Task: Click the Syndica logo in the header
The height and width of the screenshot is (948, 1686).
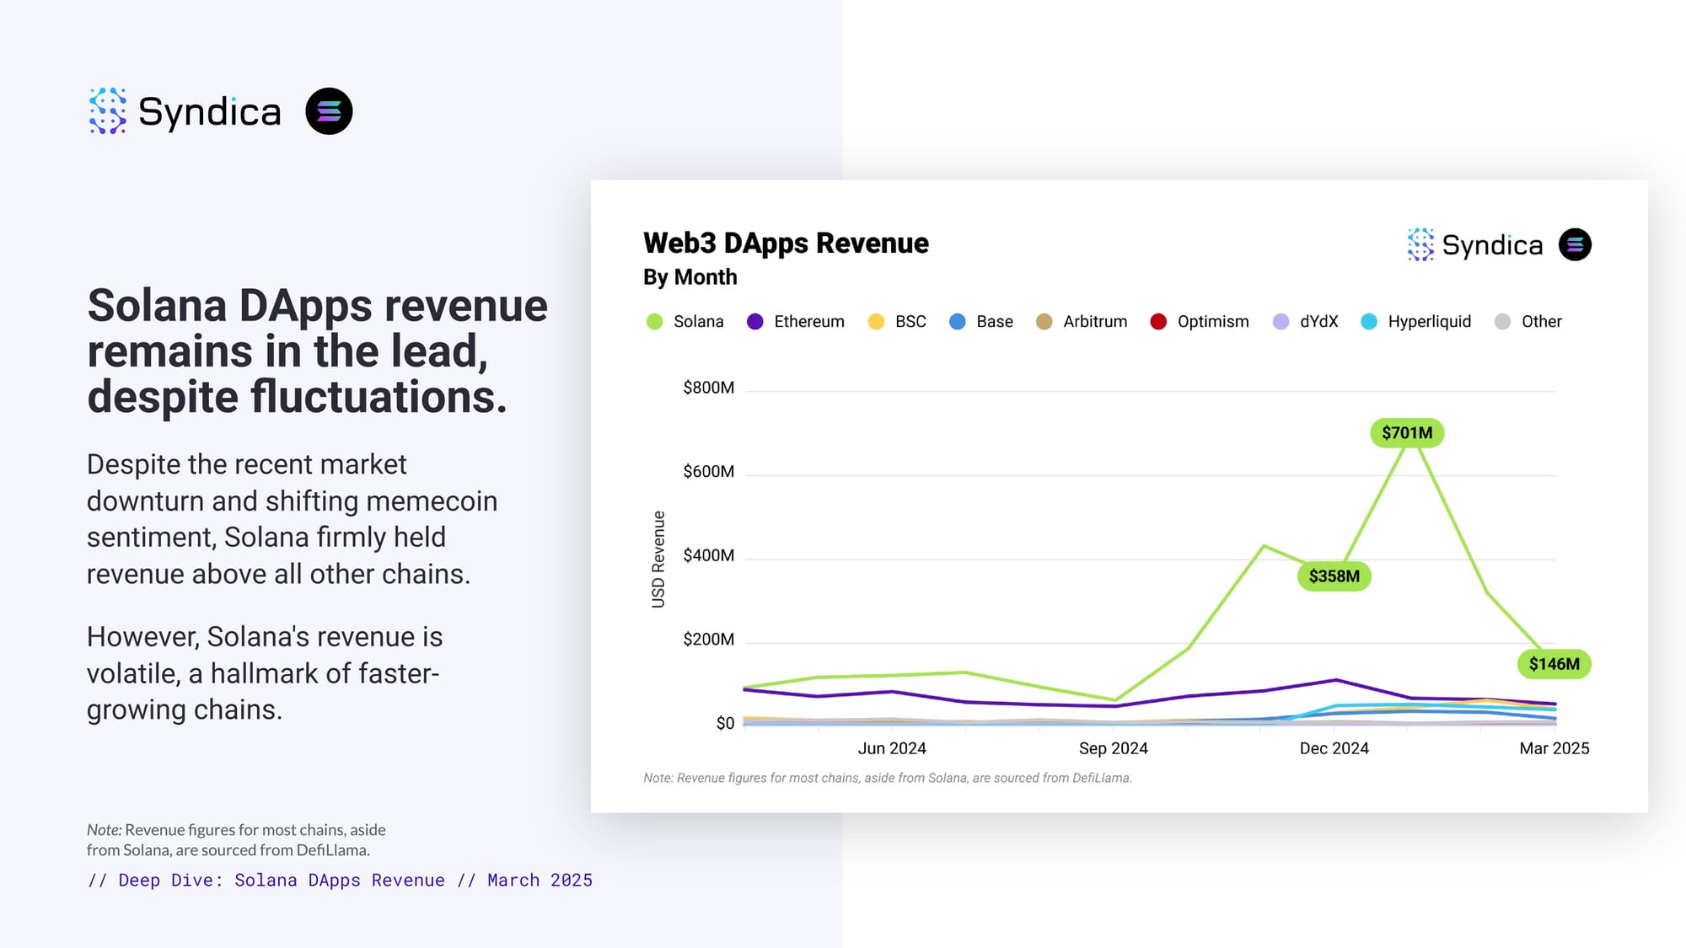Action: 185,111
